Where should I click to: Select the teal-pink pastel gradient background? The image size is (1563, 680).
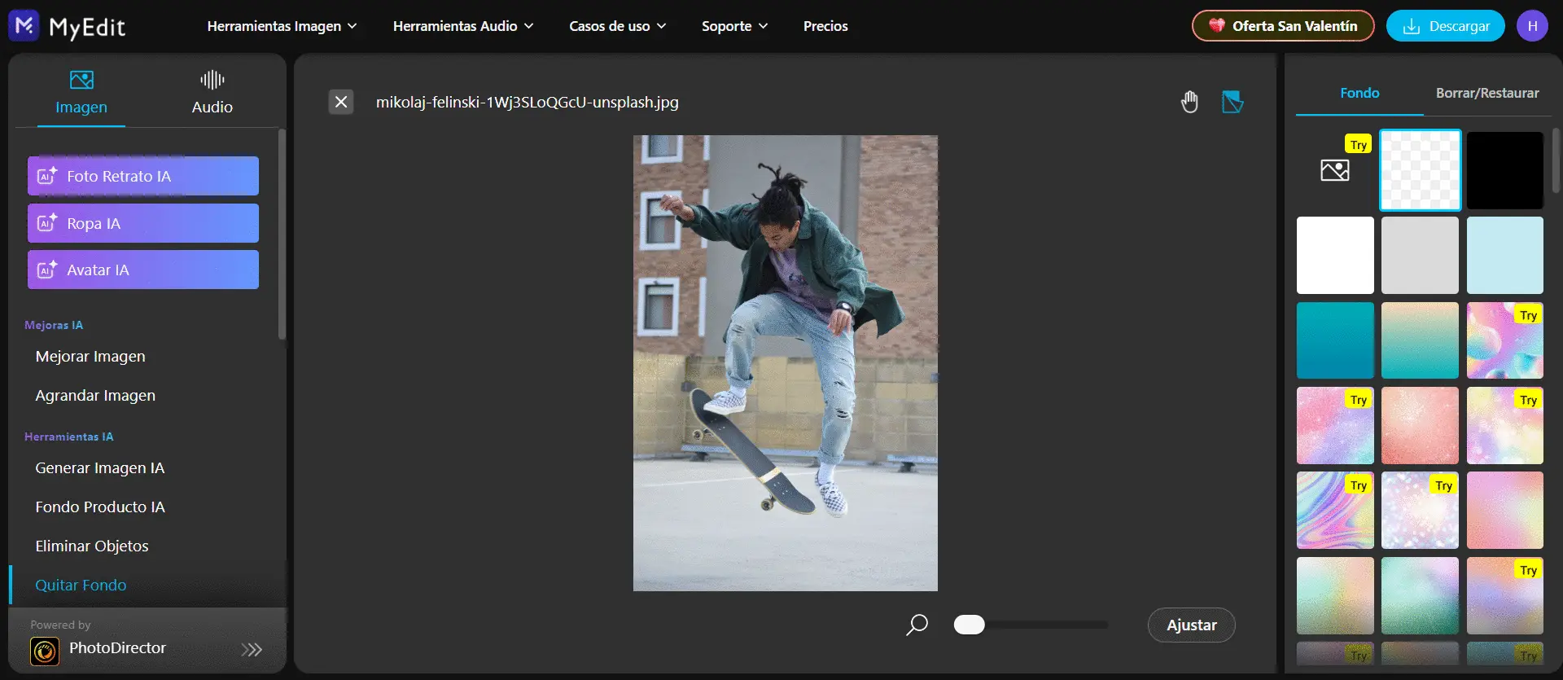coord(1421,595)
